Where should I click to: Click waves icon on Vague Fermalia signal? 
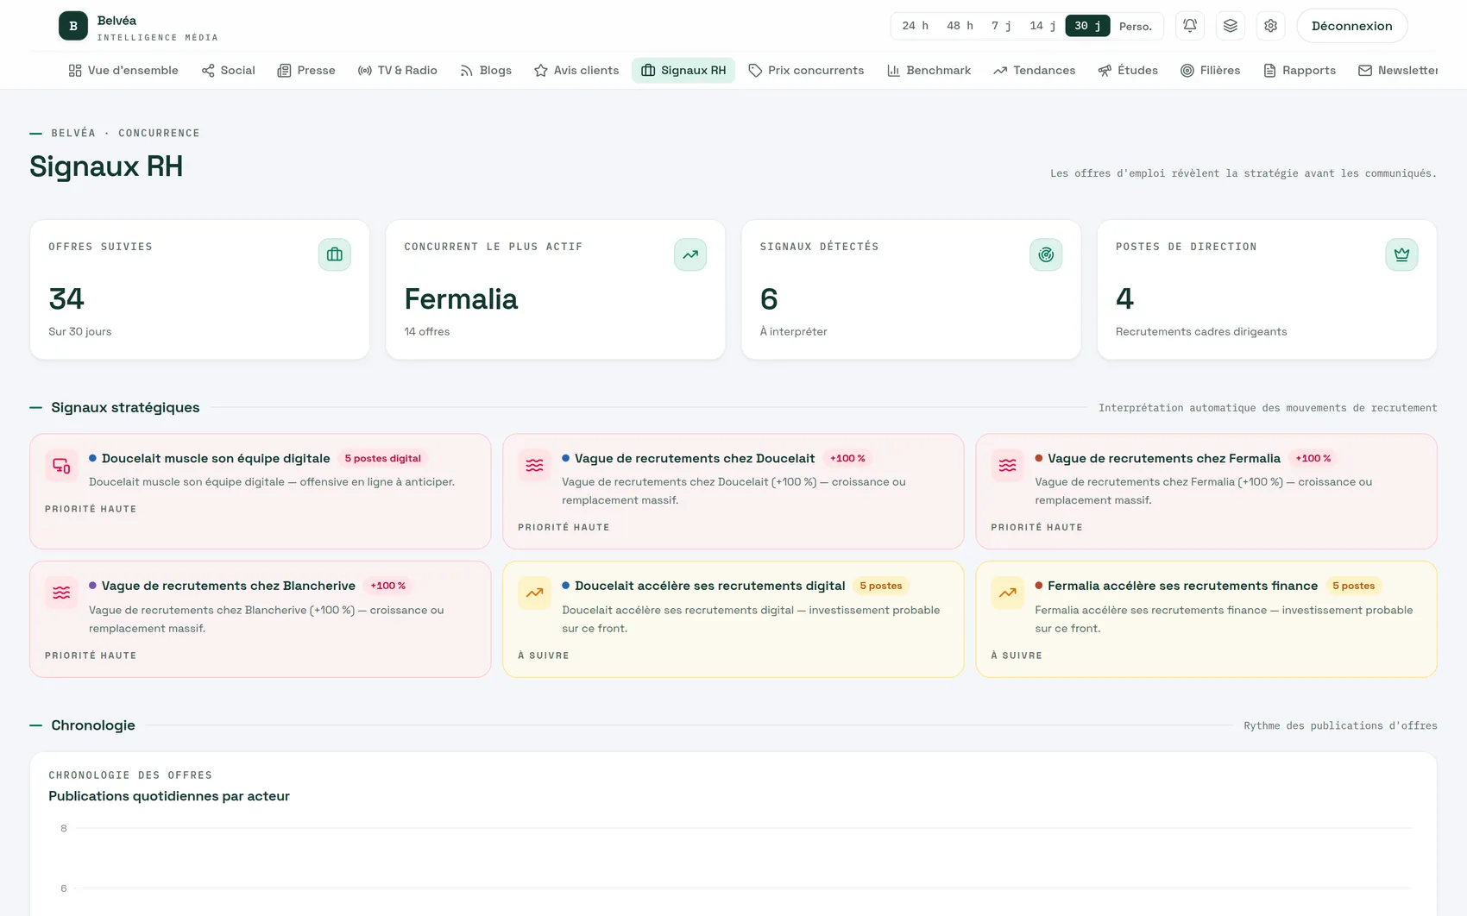[x=1007, y=466]
